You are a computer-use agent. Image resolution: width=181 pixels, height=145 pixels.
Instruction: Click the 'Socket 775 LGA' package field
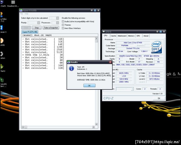[x=133, y=48]
